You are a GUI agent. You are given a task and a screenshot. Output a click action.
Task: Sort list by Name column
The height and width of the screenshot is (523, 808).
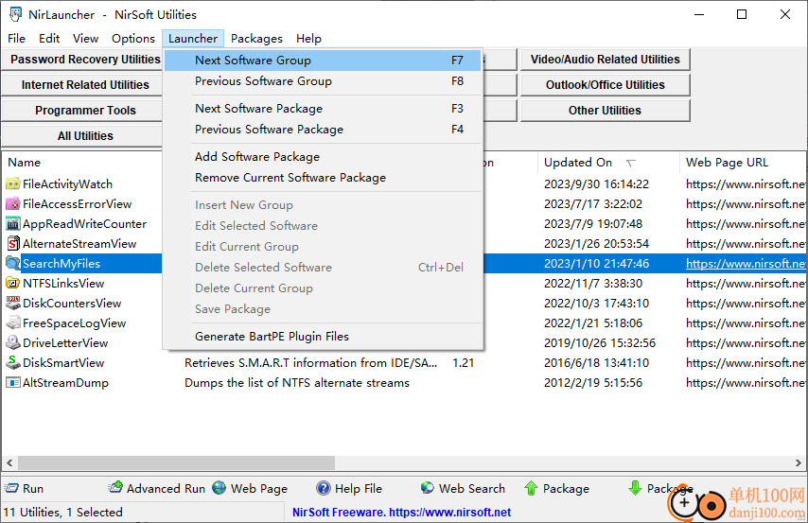(82, 163)
